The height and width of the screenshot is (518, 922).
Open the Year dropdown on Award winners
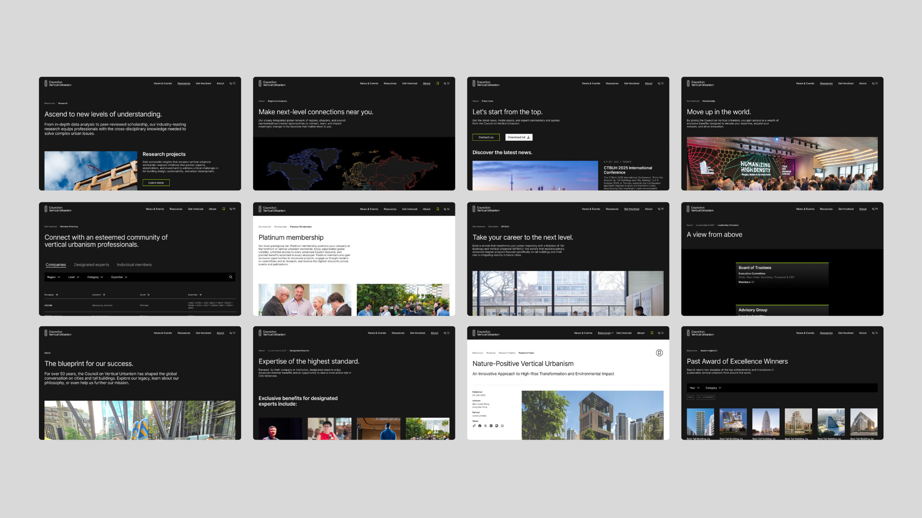tap(694, 388)
